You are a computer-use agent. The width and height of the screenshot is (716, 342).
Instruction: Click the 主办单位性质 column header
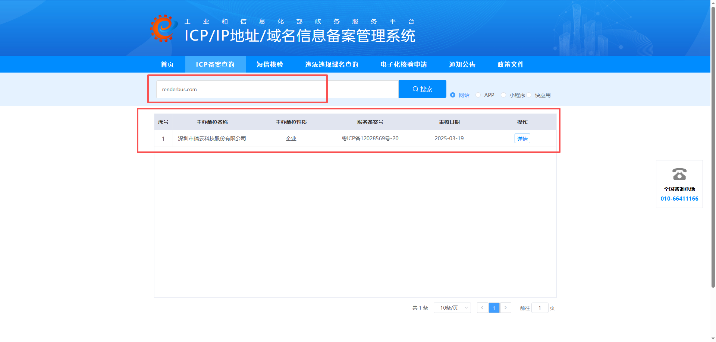click(291, 122)
